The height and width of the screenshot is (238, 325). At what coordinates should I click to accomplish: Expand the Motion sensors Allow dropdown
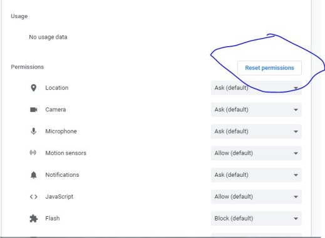click(x=256, y=153)
